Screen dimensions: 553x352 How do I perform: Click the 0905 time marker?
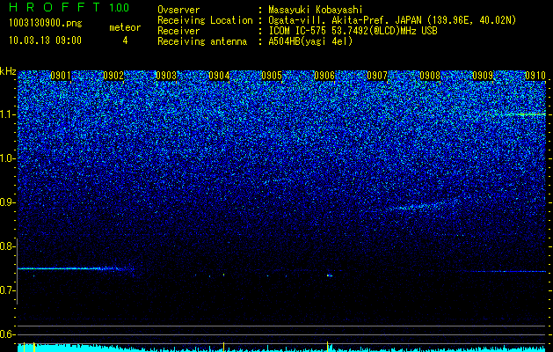[x=272, y=76]
